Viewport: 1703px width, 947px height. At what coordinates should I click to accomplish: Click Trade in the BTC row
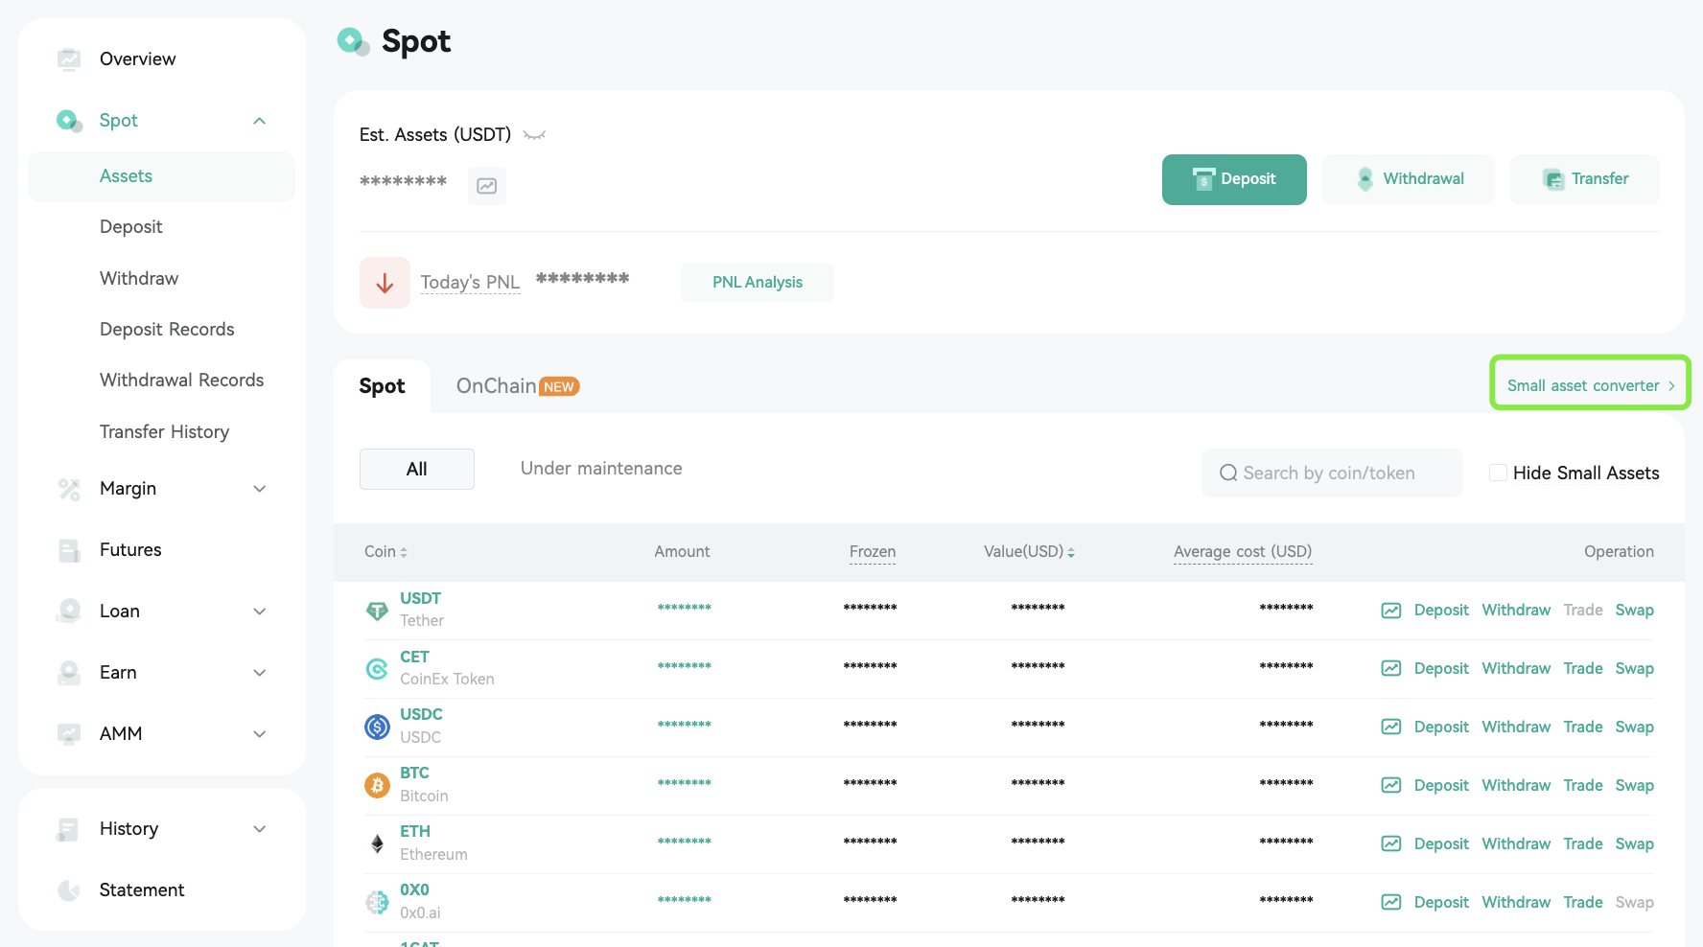point(1583,786)
